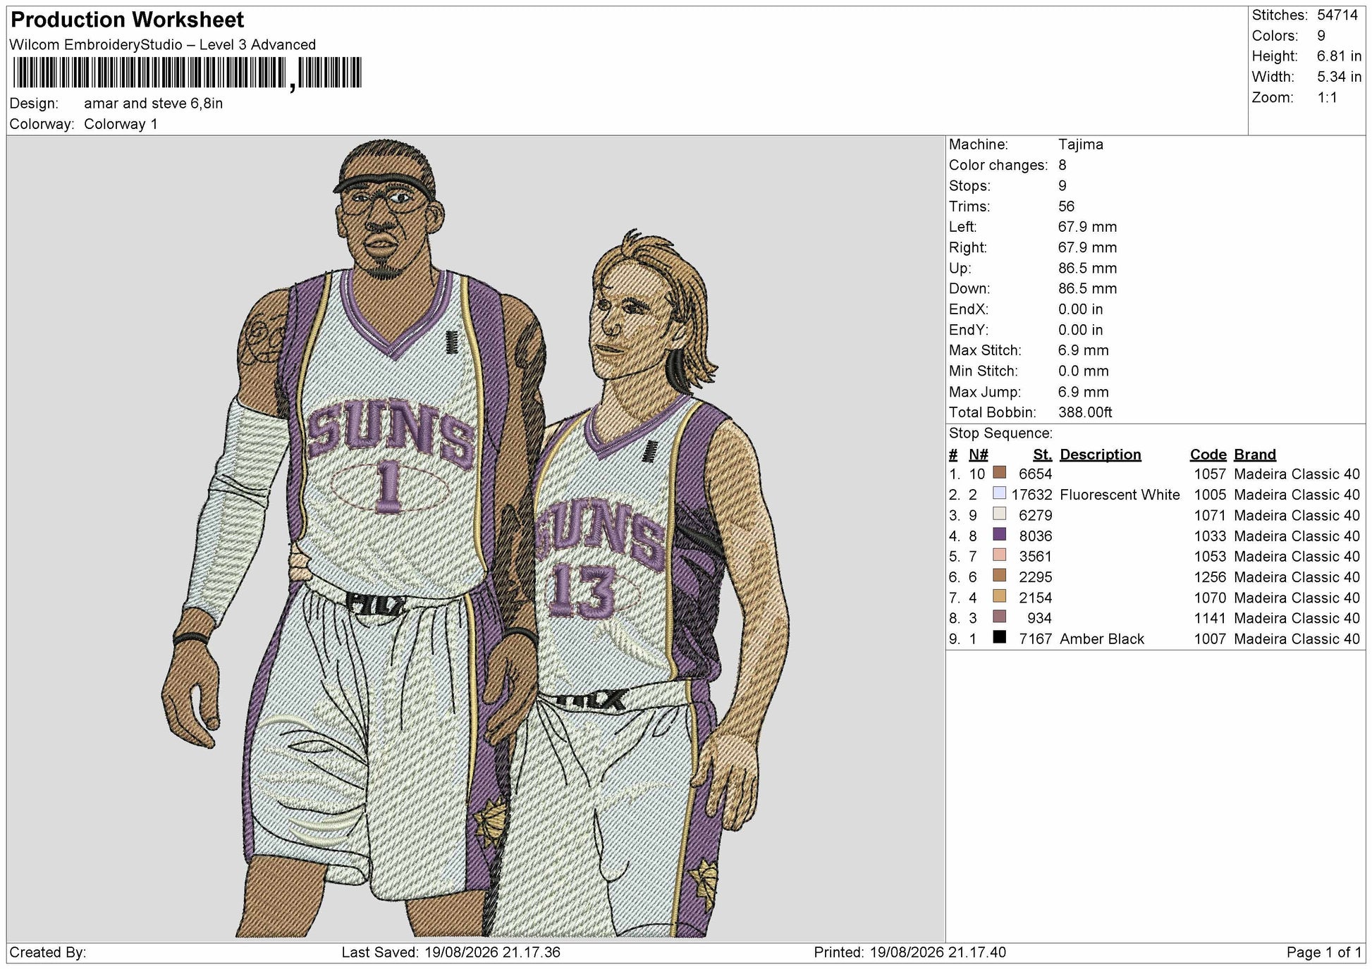Screen dimensions: 1372x969
Task: Click the "Production Worksheet" title
Action: pos(128,20)
